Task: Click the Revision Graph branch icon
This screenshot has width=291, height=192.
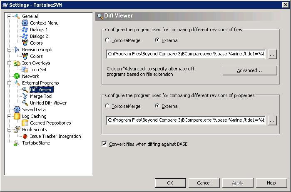Action: tap(17, 50)
